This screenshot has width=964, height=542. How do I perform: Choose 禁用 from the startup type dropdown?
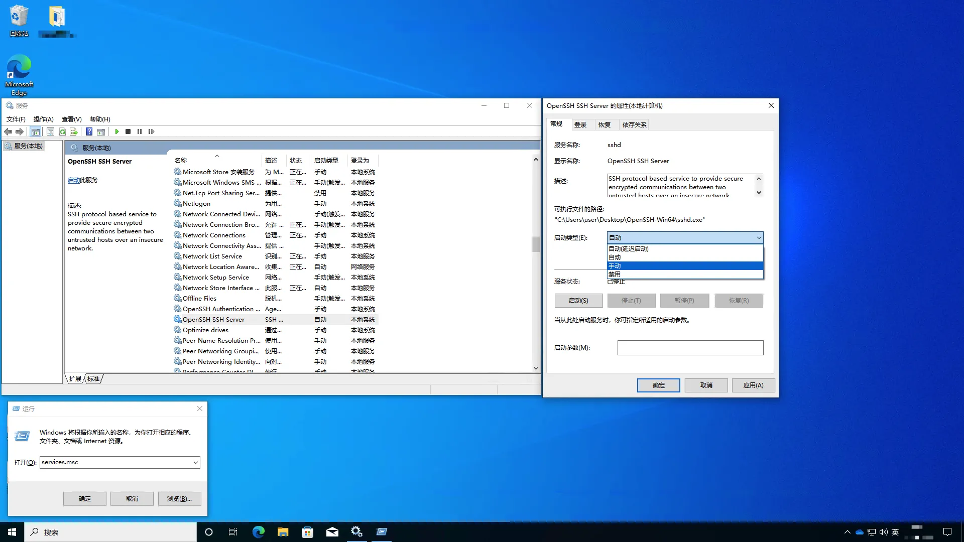click(684, 275)
